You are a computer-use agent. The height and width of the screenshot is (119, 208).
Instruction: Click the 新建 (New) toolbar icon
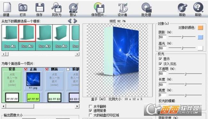pyautogui.click(x=7, y=7)
